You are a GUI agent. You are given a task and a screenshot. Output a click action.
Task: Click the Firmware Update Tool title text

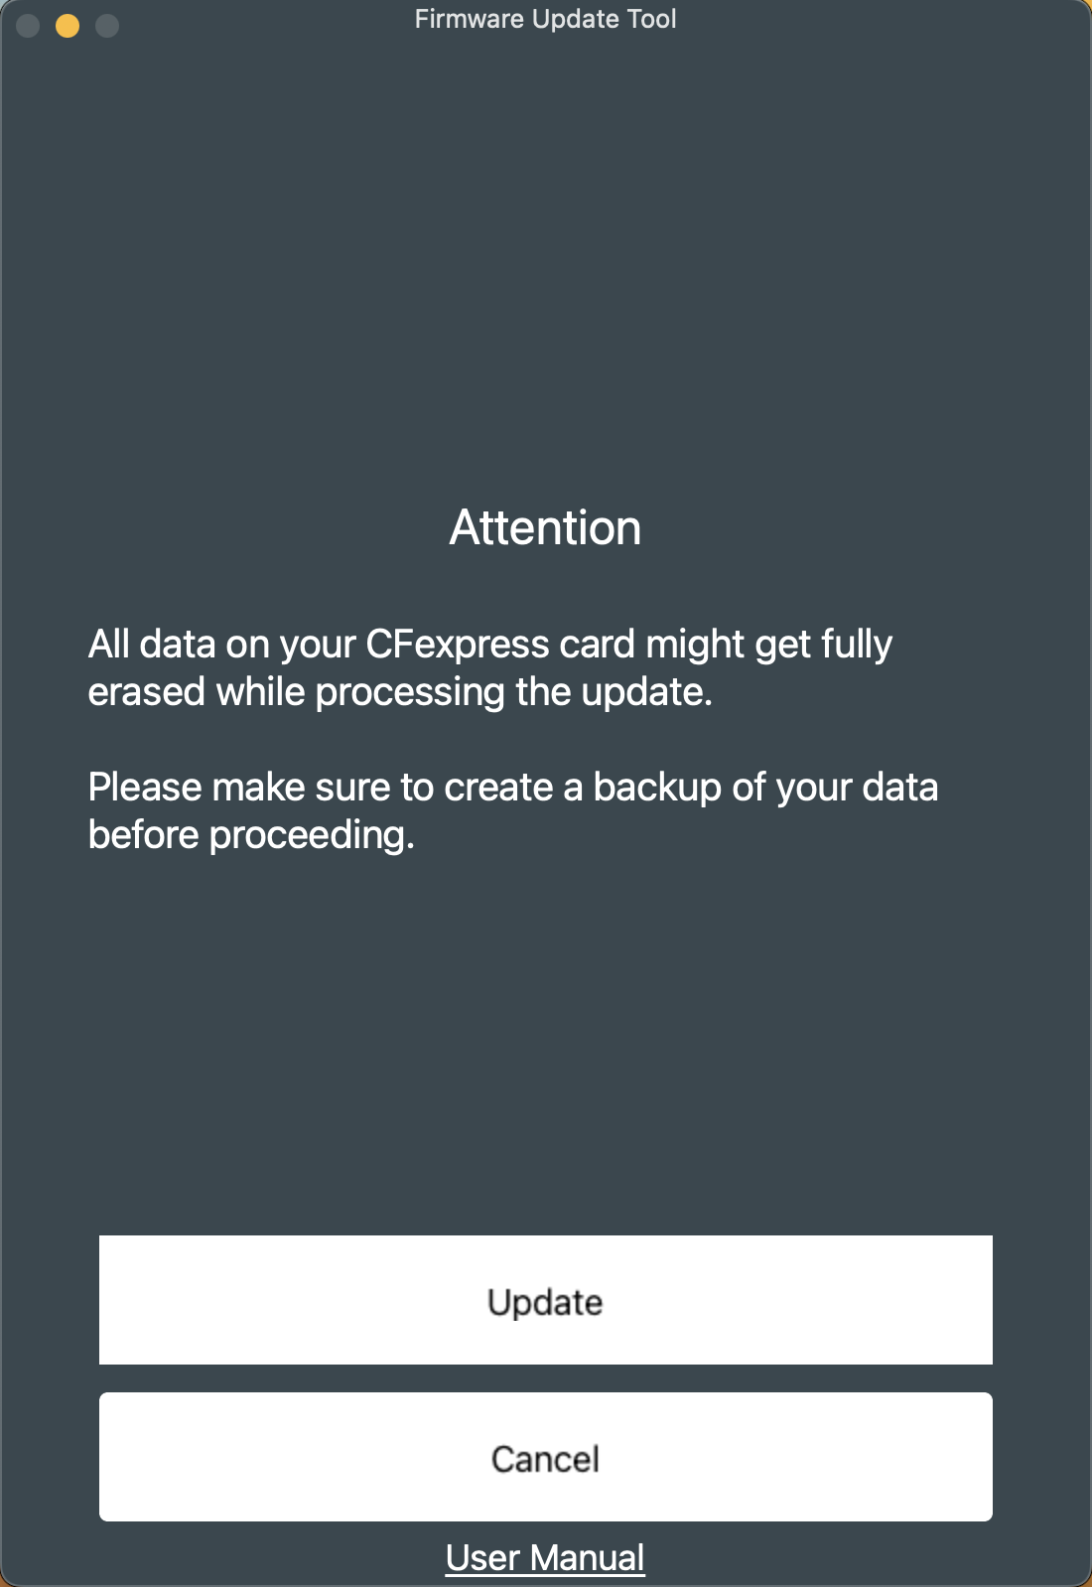coord(545,19)
